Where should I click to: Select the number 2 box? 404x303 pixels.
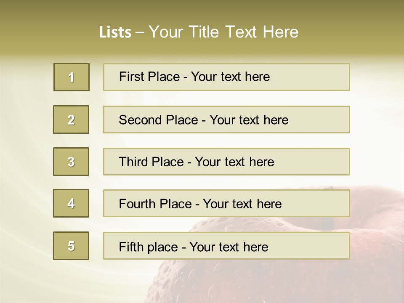[71, 120]
